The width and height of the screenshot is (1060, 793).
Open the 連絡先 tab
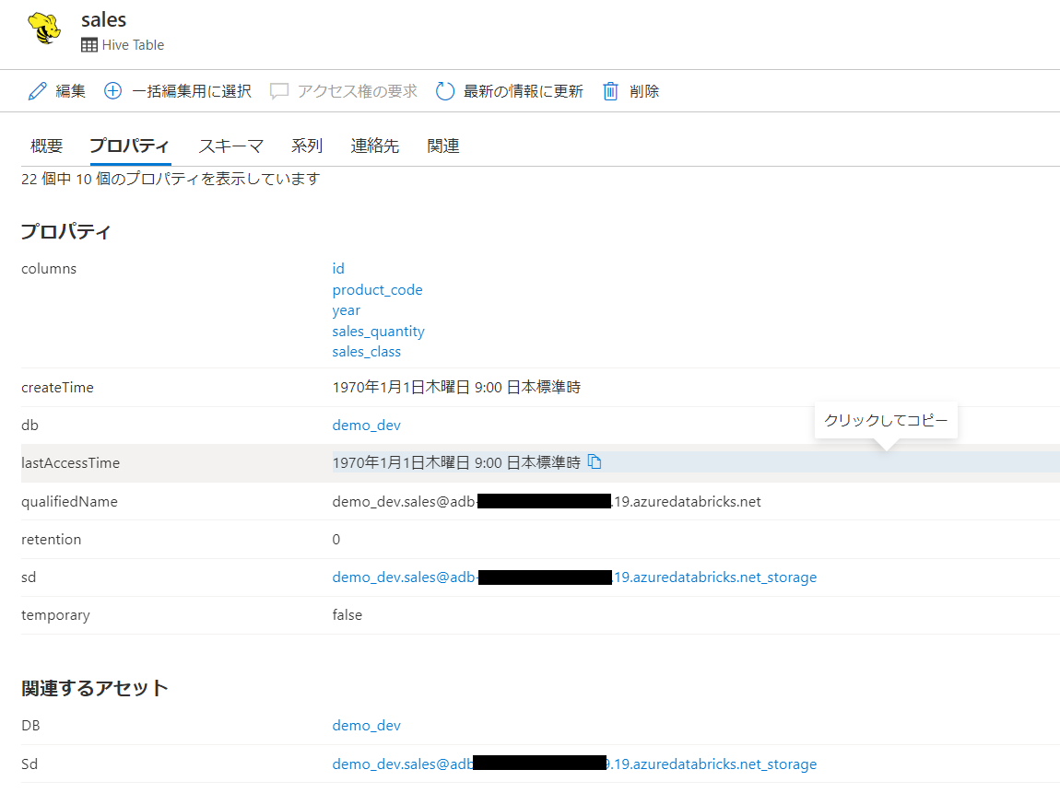click(x=374, y=146)
